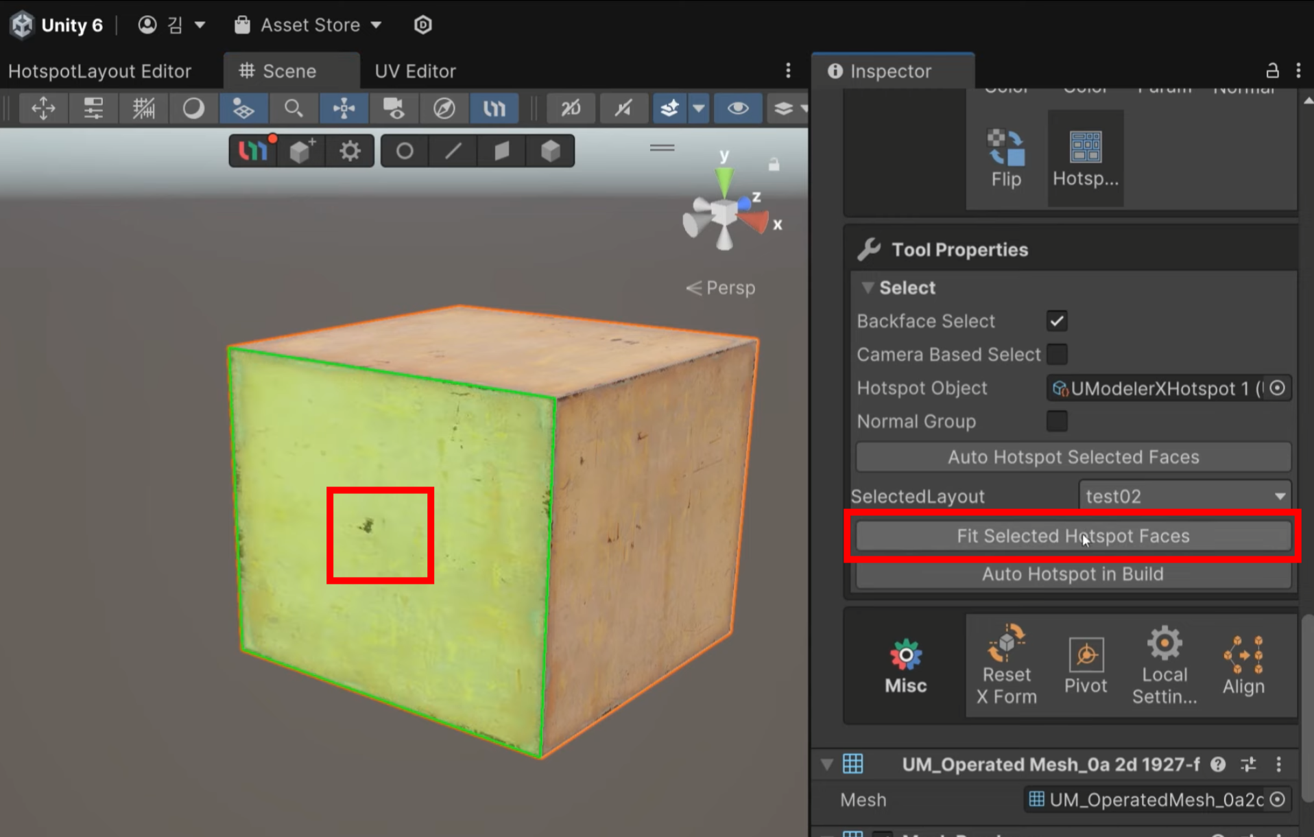The width and height of the screenshot is (1314, 837).
Task: Toggle scene visibility eye icon
Action: pos(737,108)
